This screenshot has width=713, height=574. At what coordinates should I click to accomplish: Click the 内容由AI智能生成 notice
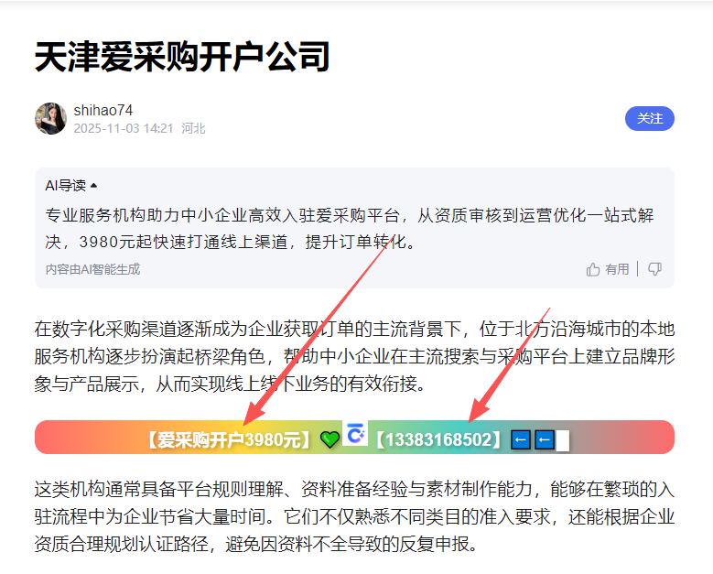point(92,269)
